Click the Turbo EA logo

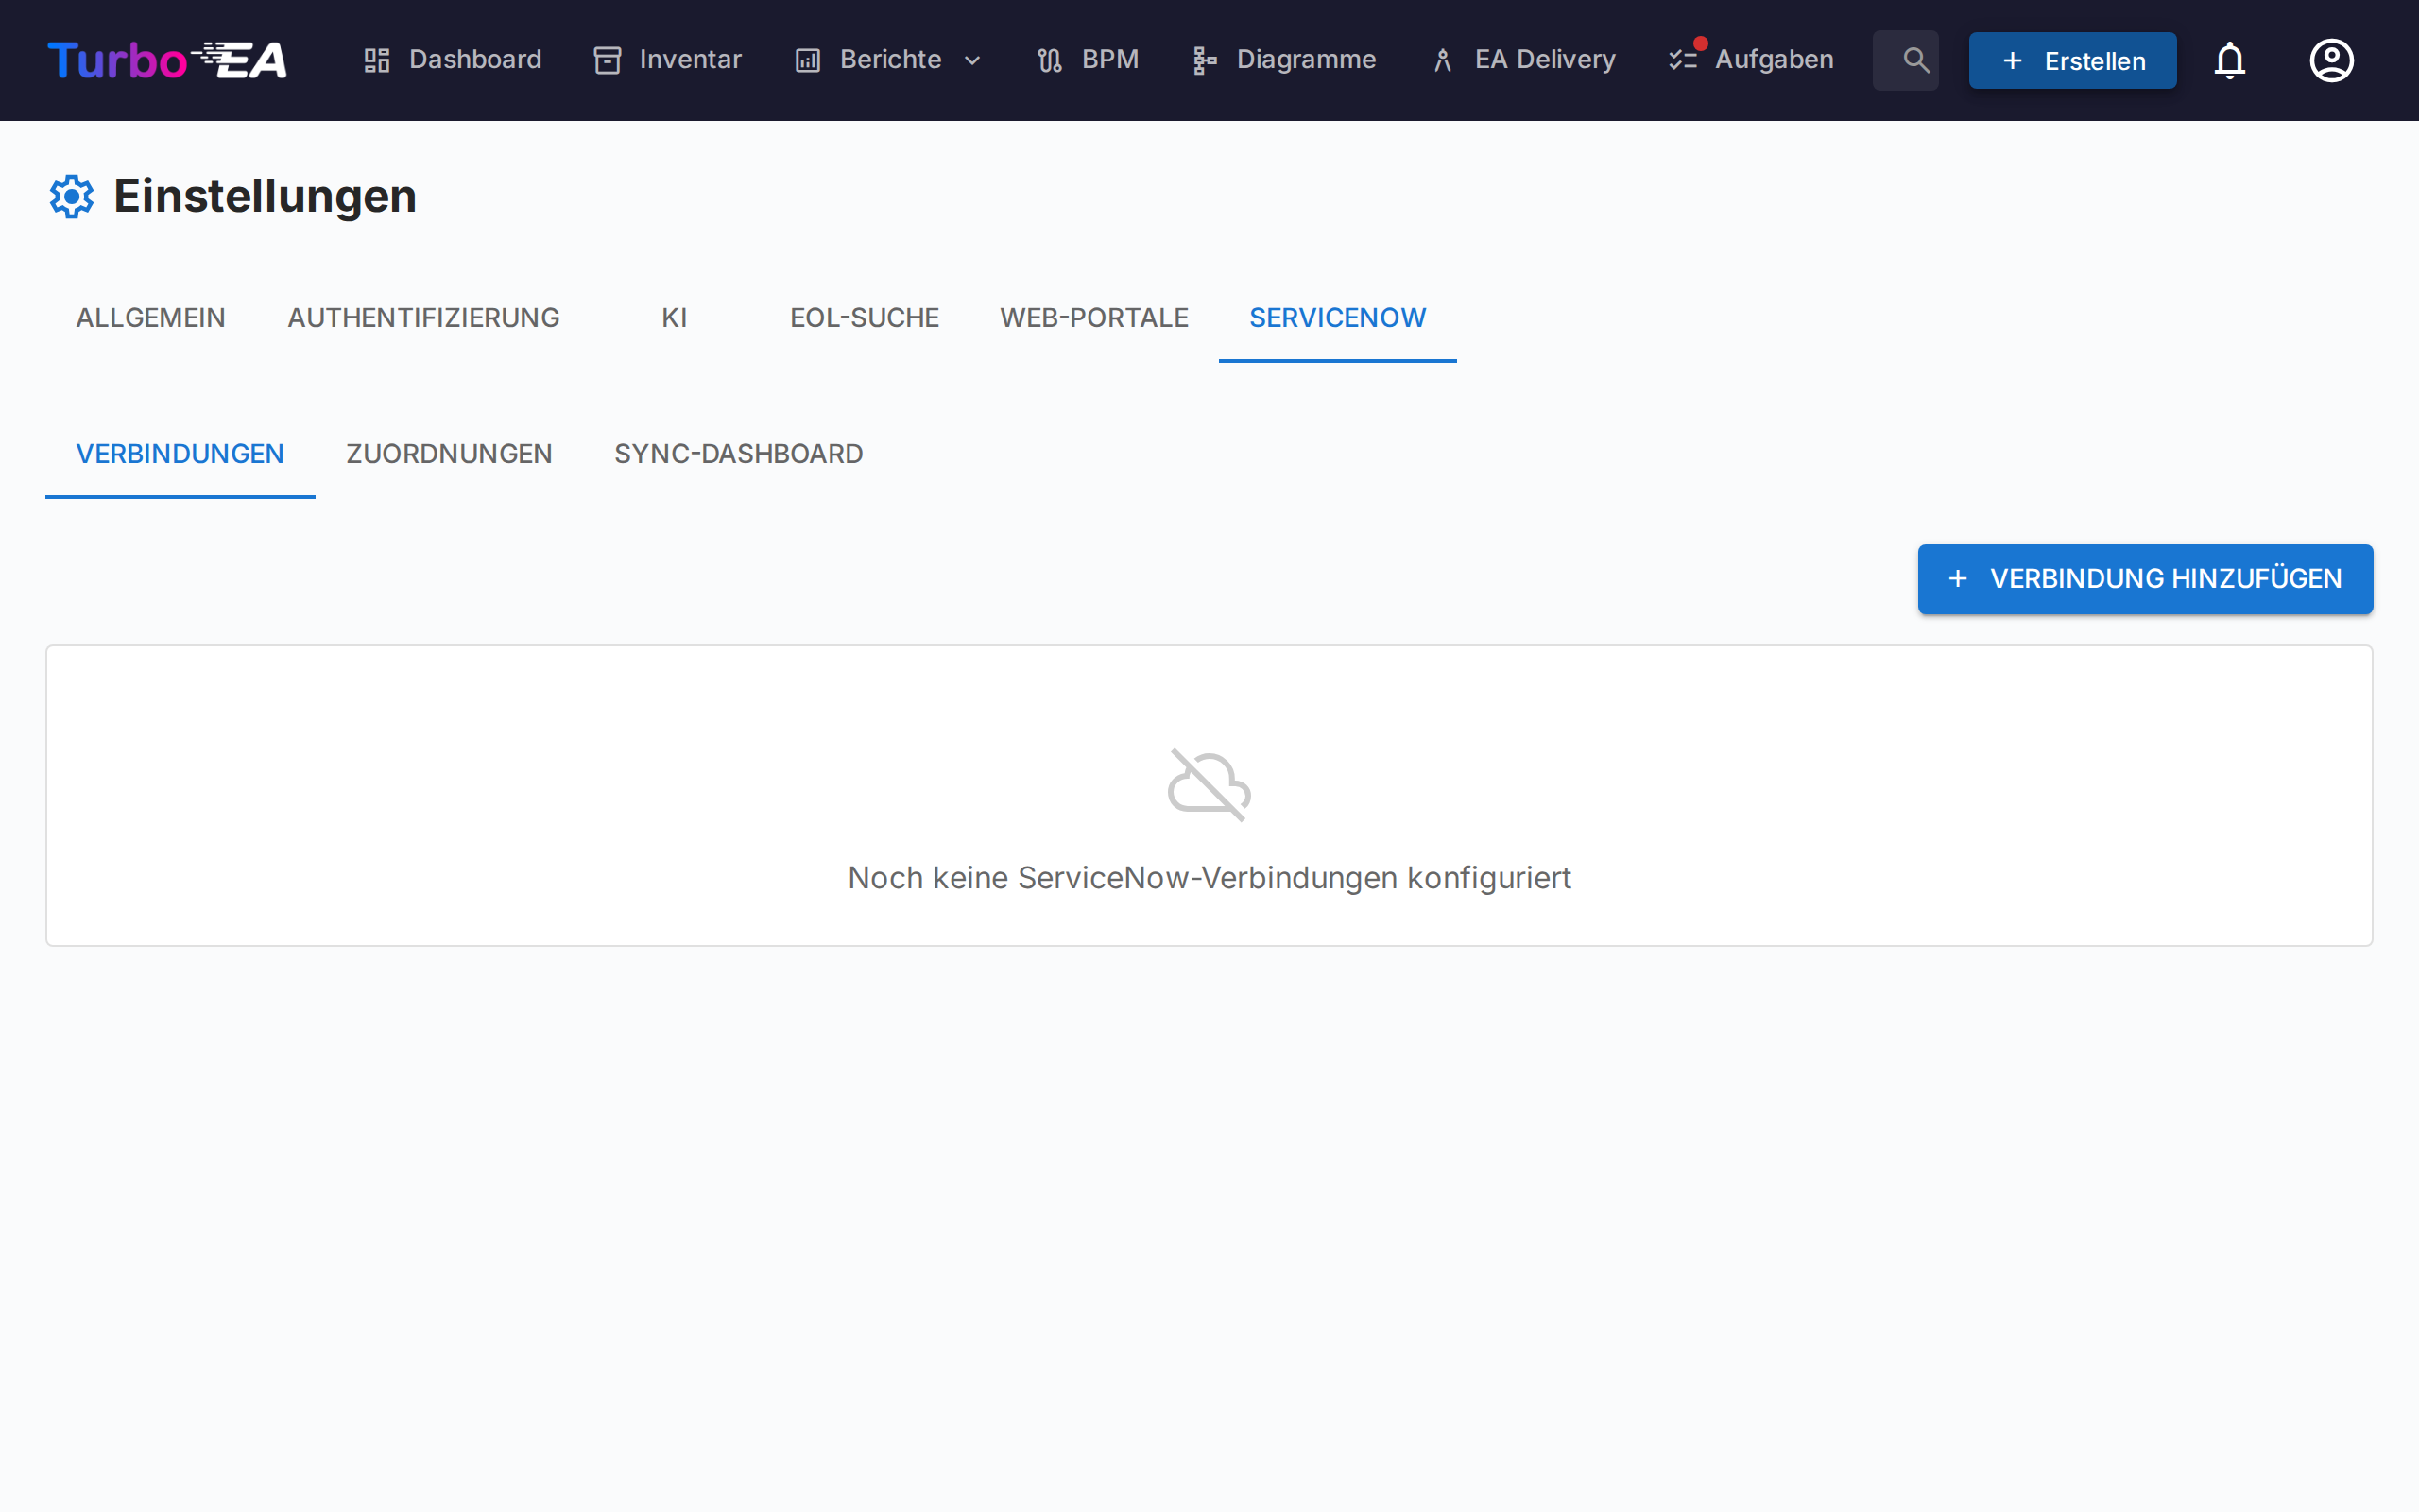point(166,60)
